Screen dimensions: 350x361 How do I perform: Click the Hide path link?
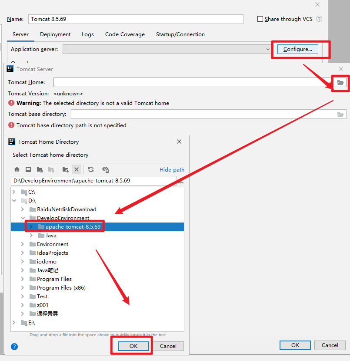point(172,170)
